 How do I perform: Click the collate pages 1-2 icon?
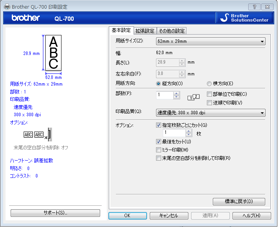pos(193,97)
